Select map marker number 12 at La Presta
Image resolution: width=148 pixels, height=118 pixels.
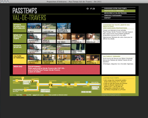pos(69,84)
